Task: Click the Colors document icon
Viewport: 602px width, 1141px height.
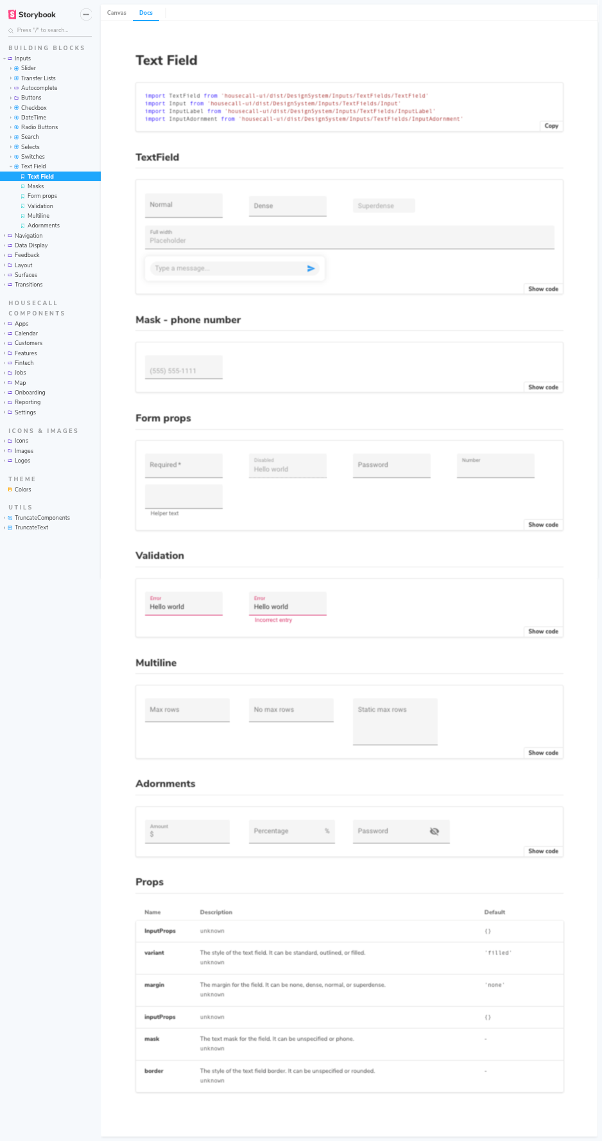Action: (x=10, y=490)
